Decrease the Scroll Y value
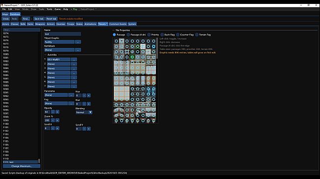This screenshot has height=179, width=320. point(84,129)
